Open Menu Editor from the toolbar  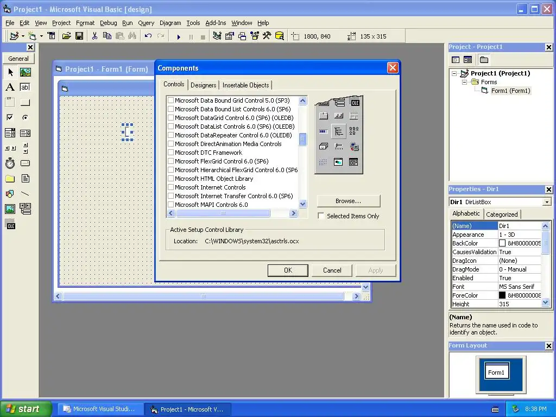click(x=52, y=36)
